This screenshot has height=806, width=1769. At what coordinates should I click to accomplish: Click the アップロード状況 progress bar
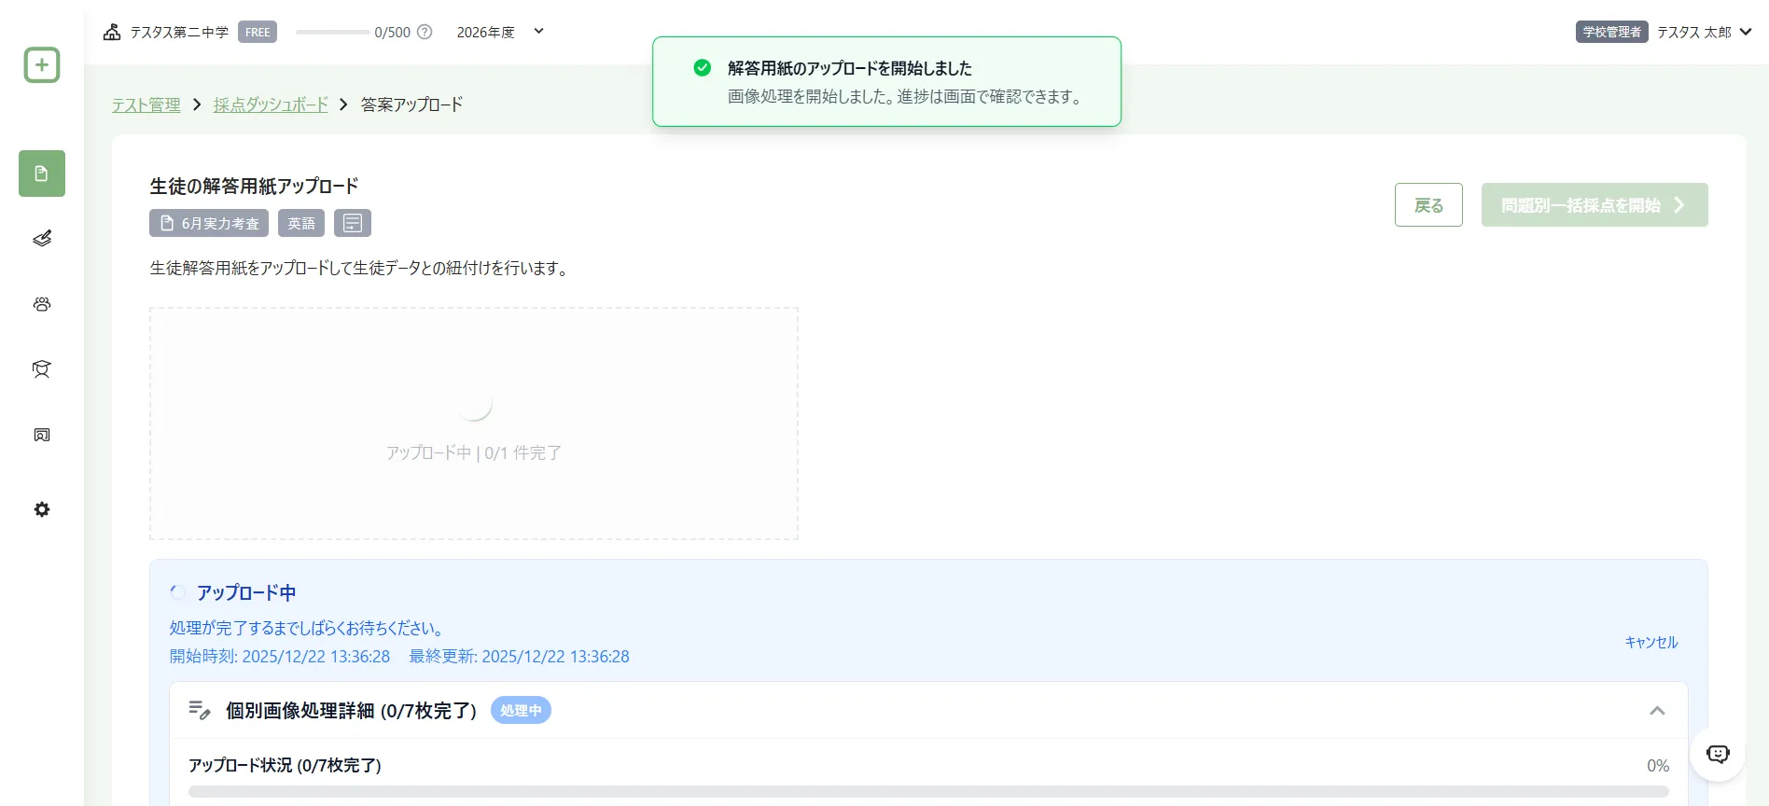pos(928,791)
